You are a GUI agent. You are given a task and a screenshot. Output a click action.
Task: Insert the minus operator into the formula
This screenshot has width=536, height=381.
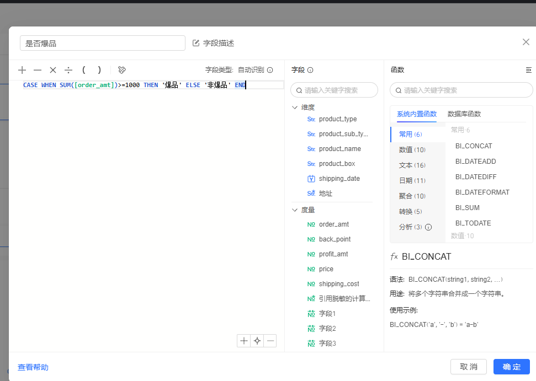coord(37,70)
